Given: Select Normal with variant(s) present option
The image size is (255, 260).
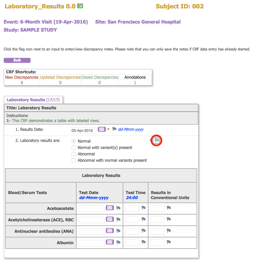Looking at the screenshot, I should pyautogui.click(x=74, y=148).
